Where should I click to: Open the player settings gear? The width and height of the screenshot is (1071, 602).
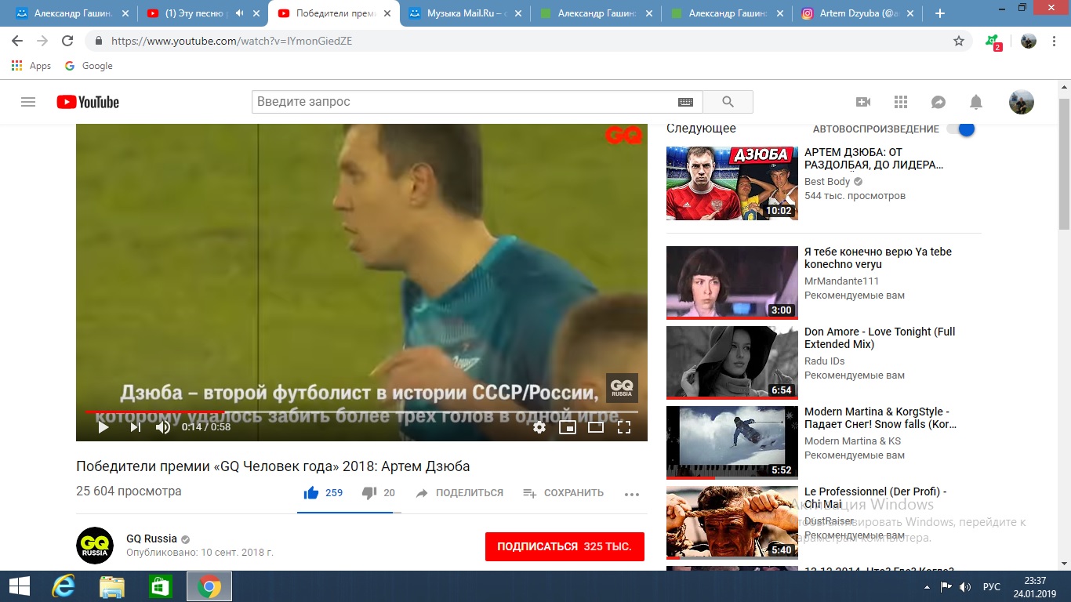pos(539,427)
